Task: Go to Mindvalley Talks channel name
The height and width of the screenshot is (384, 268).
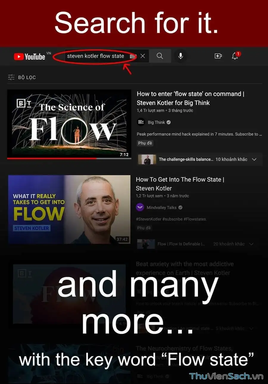Action: coord(162,207)
